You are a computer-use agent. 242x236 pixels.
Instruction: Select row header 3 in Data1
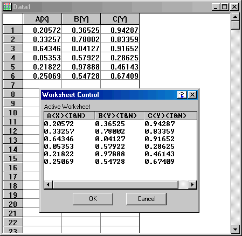click(13, 48)
